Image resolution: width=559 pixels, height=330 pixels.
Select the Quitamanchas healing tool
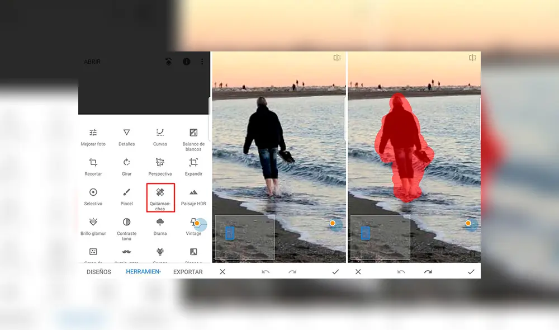pos(160,197)
